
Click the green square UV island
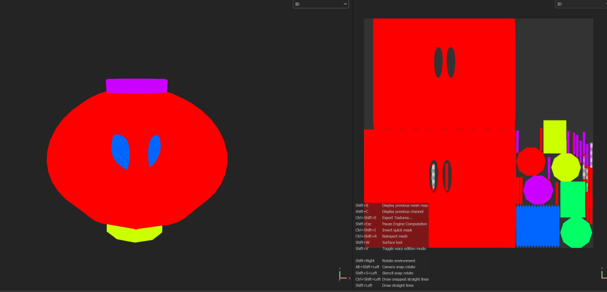[x=573, y=199]
